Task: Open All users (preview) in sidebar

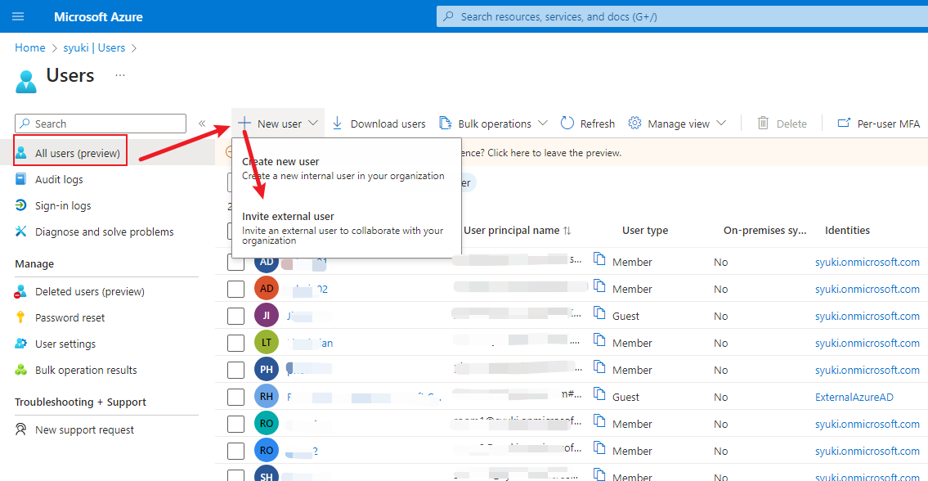Action: click(x=78, y=154)
